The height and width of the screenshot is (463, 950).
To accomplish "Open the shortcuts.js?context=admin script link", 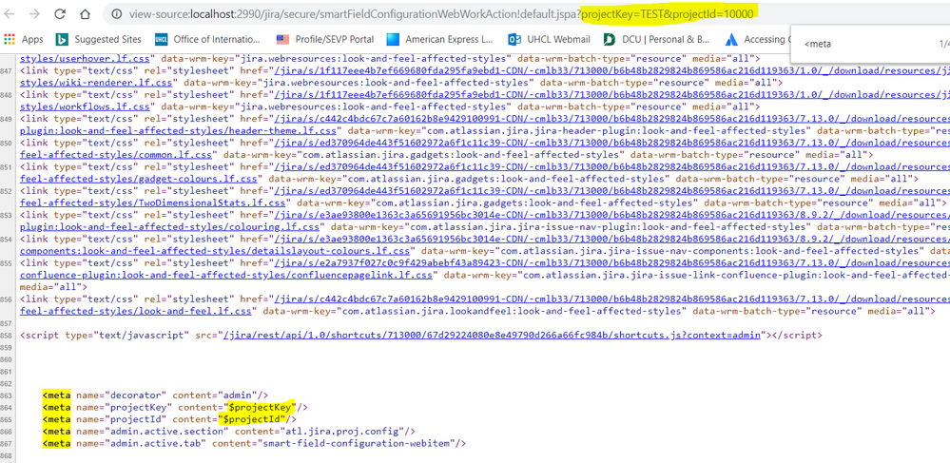I will 492,336.
